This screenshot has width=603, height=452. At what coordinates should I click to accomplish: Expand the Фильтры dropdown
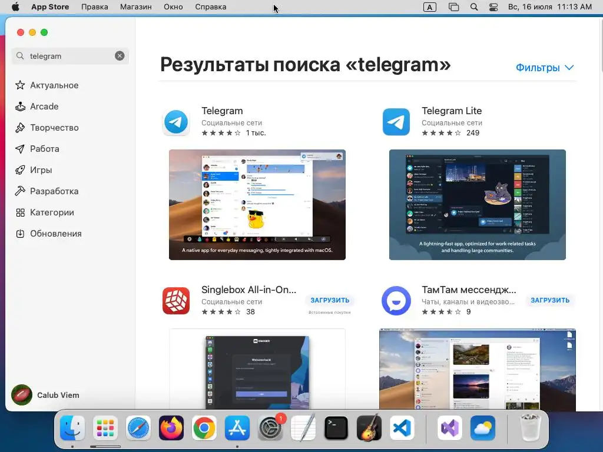coord(545,68)
